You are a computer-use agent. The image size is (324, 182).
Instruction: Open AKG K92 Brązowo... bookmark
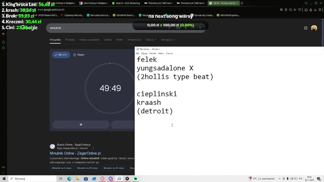click(x=228, y=15)
